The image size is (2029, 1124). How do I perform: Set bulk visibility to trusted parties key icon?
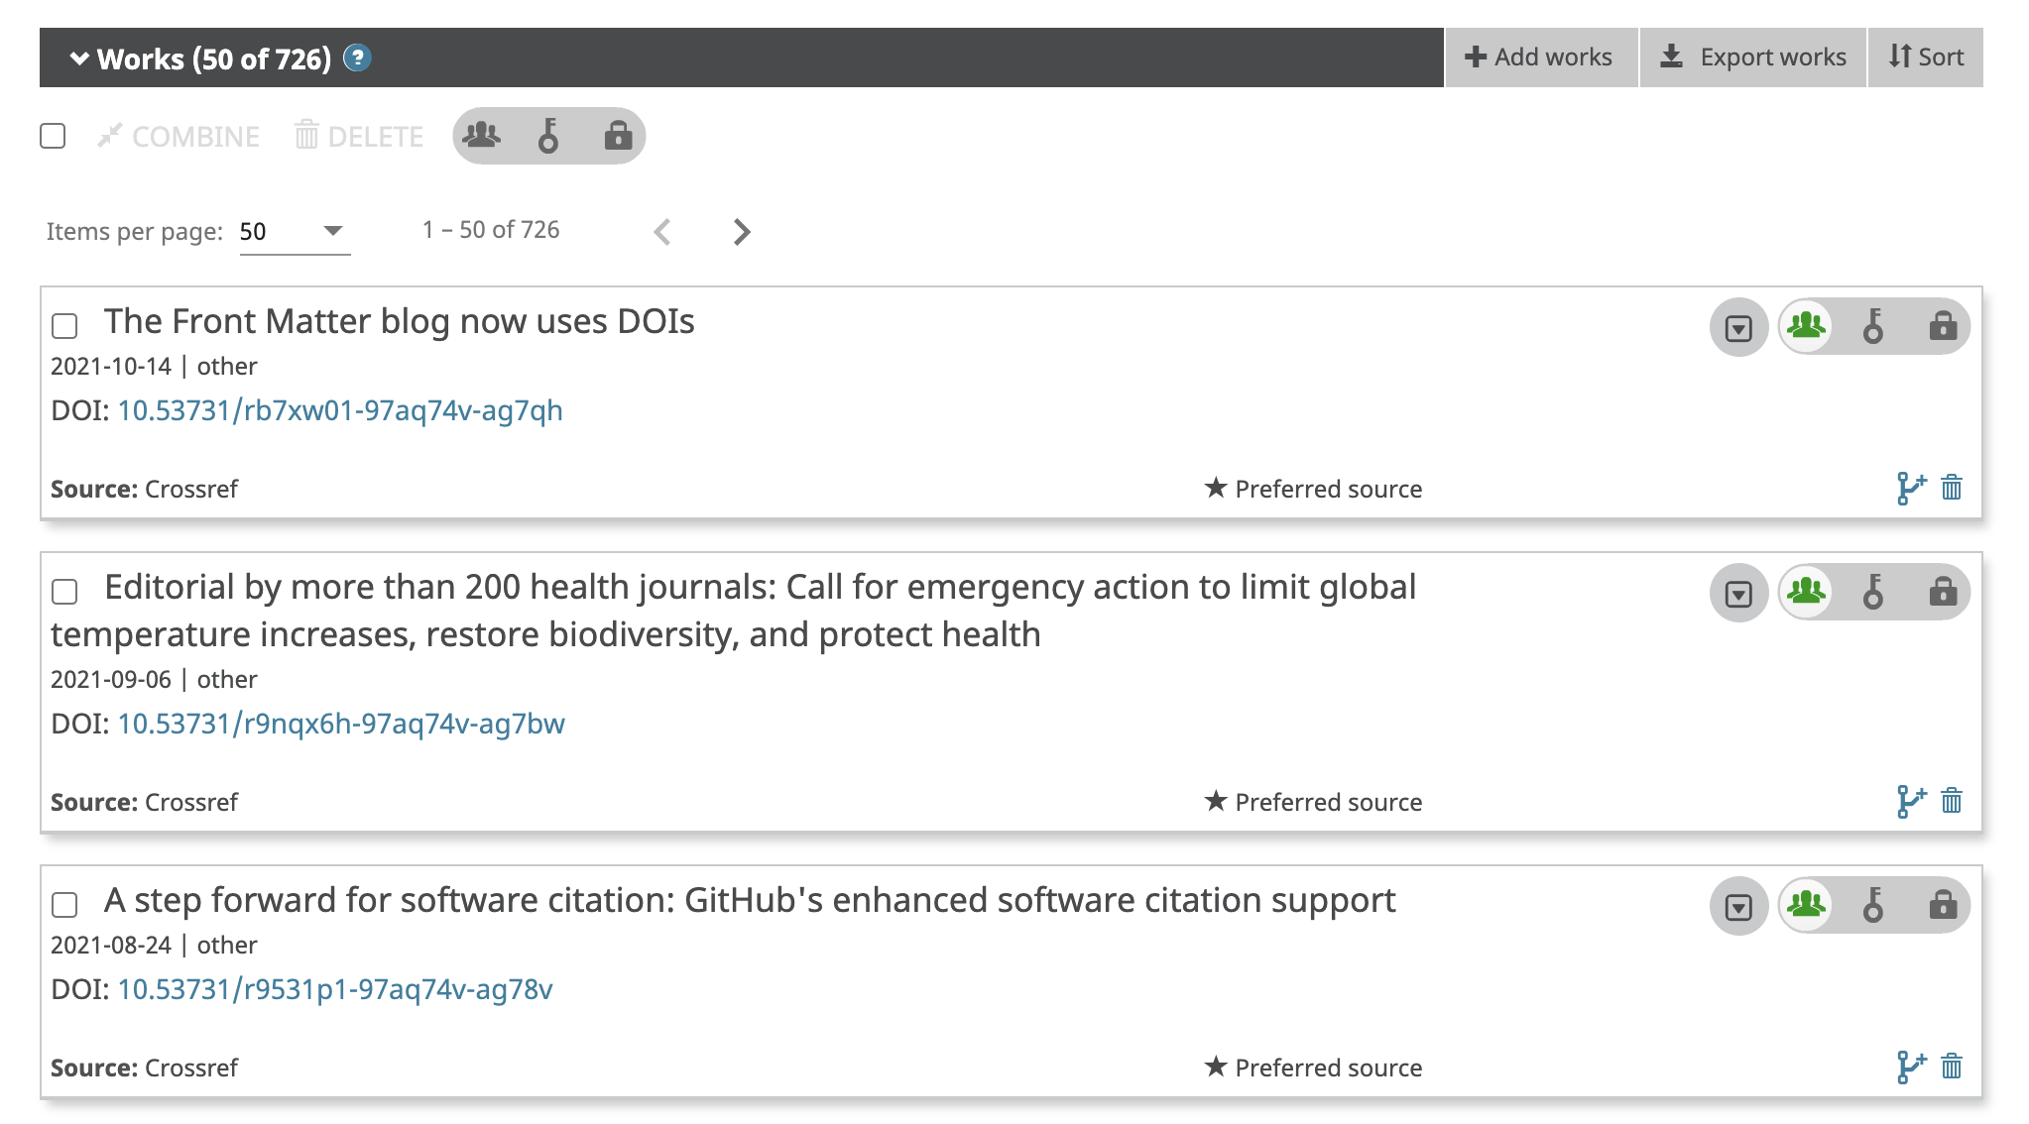[548, 135]
